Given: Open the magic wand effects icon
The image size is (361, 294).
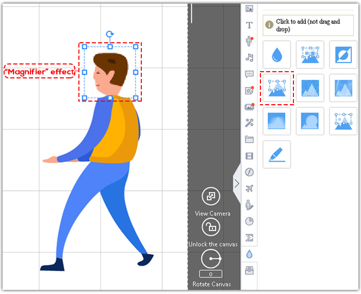Looking at the screenshot, I should click(x=249, y=123).
